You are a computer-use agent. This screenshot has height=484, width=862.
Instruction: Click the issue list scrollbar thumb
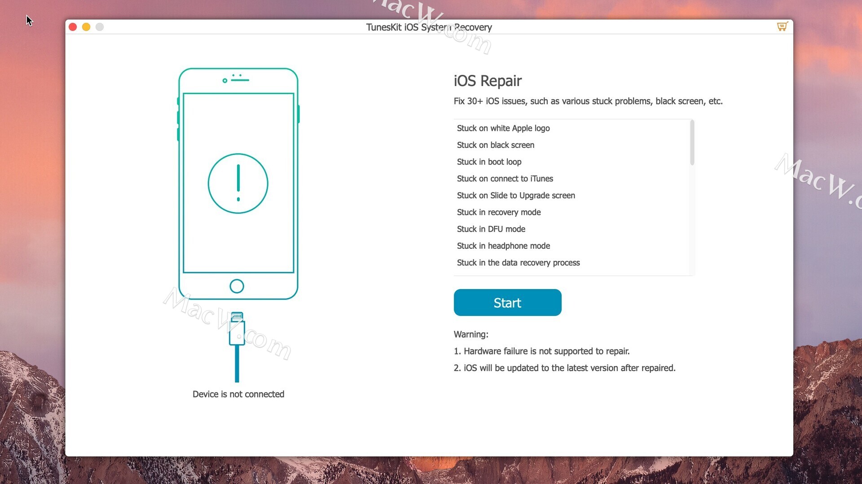692,143
